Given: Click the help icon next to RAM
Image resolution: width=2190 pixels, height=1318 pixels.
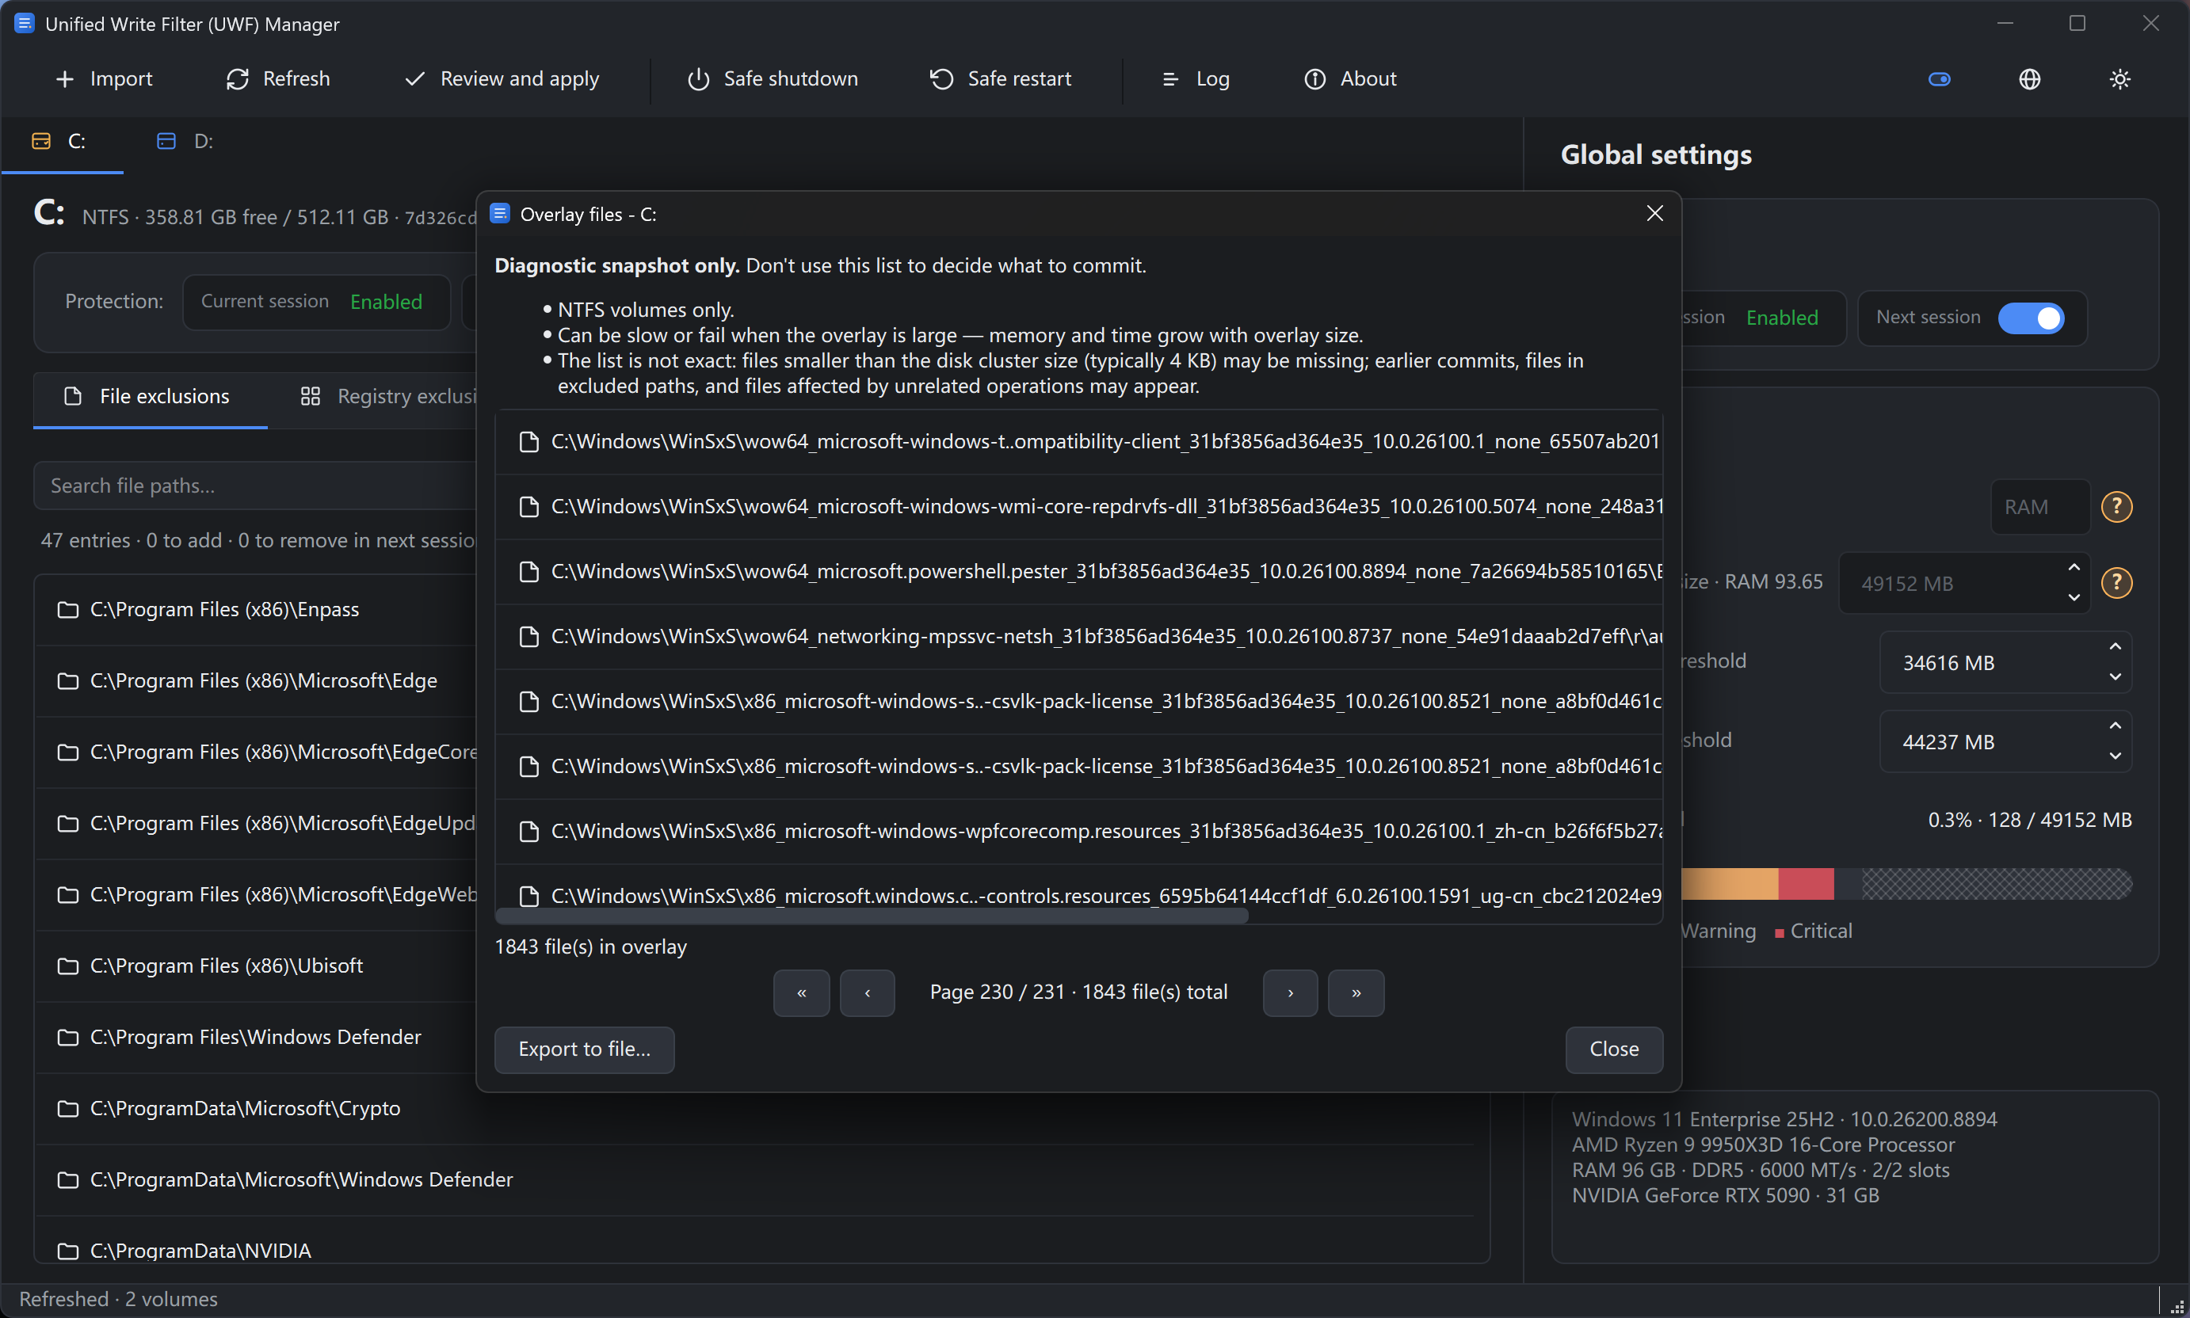Looking at the screenshot, I should [x=2116, y=506].
